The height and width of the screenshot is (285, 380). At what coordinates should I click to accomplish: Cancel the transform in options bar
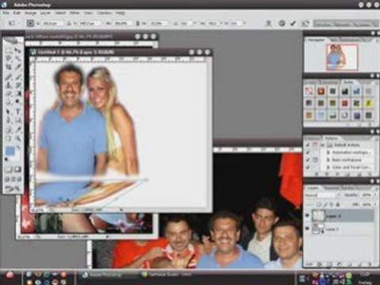(x=282, y=23)
